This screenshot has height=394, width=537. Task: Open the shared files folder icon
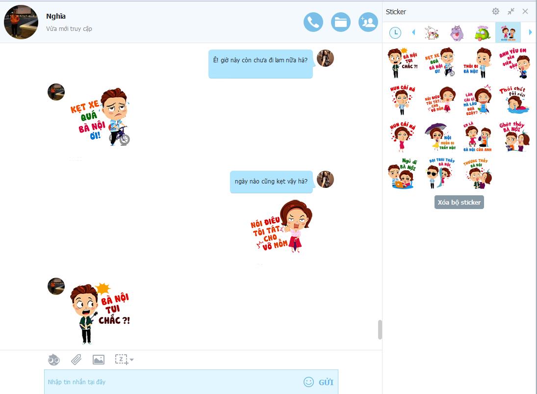341,22
